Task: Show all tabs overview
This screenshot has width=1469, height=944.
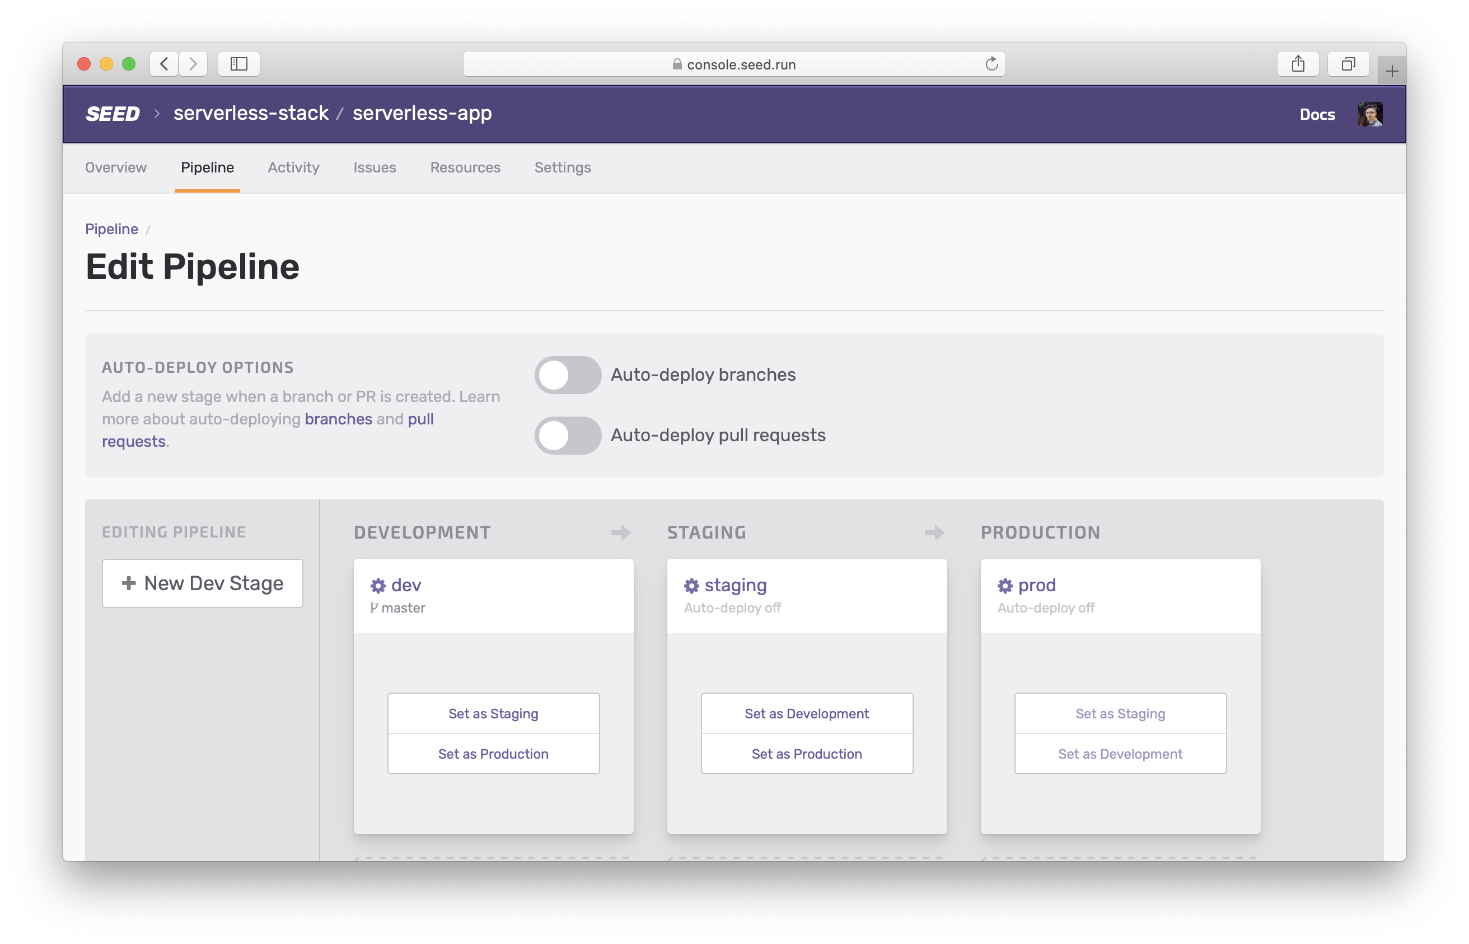Action: pos(1348,64)
